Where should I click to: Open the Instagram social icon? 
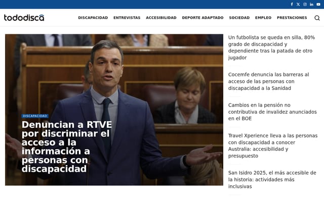point(305,5)
